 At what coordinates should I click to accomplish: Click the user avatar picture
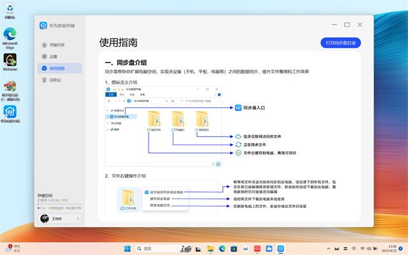45,219
